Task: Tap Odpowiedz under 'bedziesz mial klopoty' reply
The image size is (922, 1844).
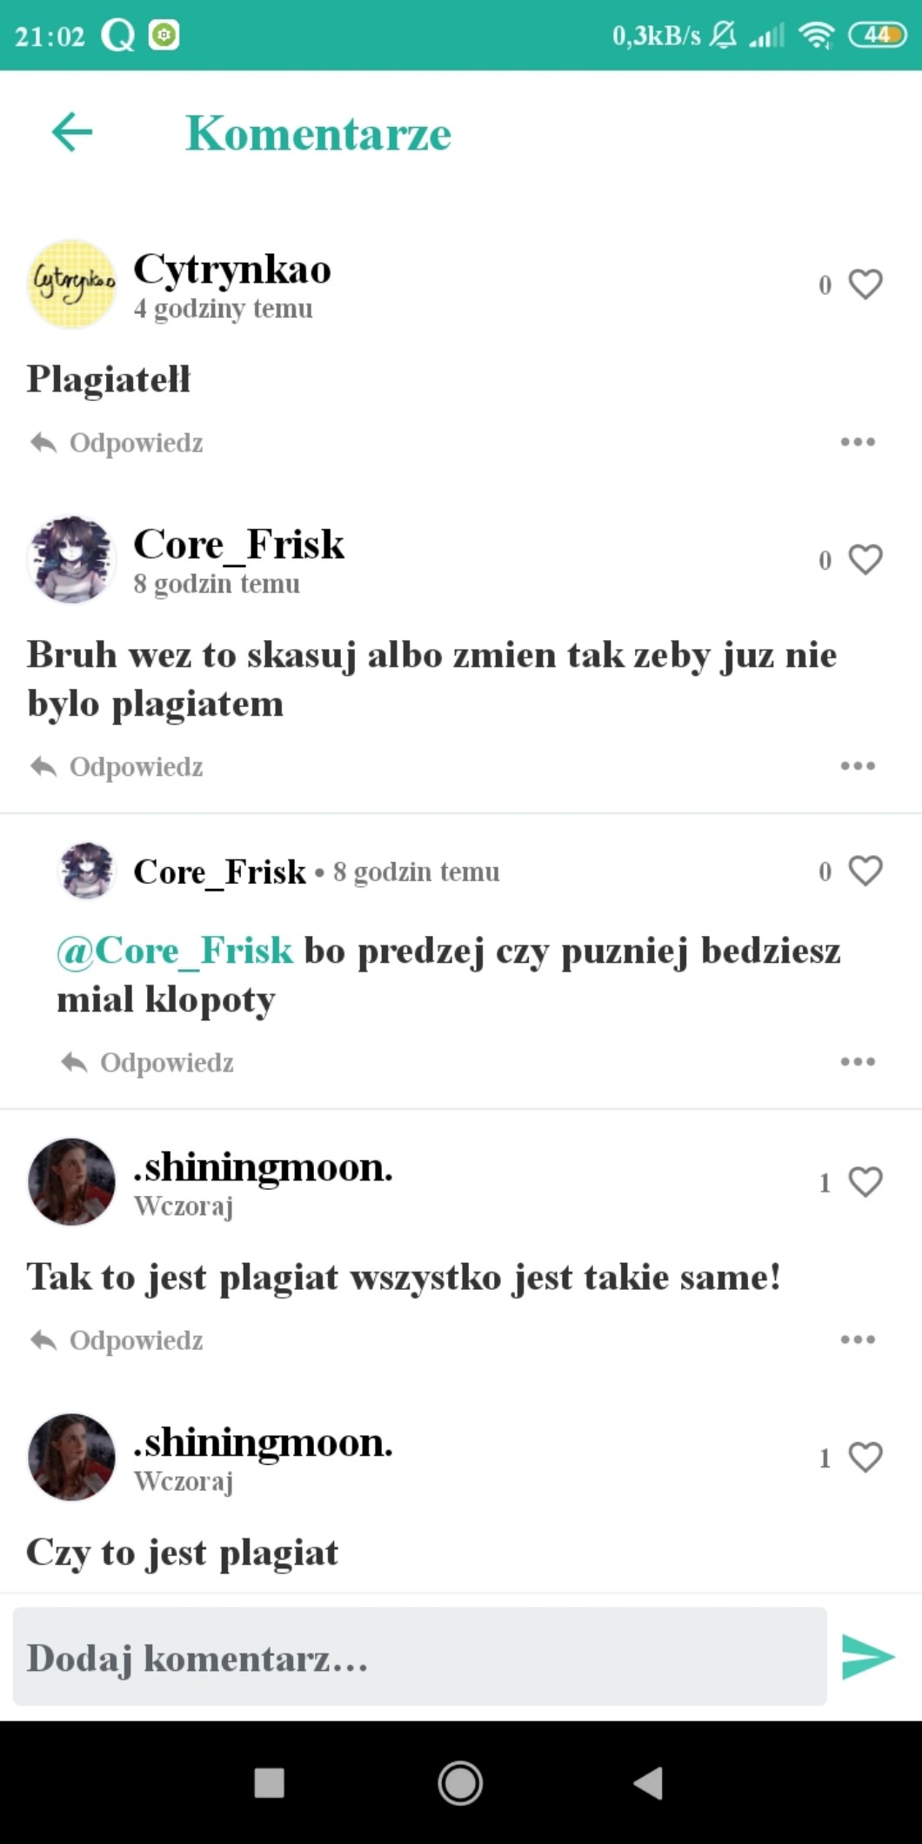Action: [146, 1062]
